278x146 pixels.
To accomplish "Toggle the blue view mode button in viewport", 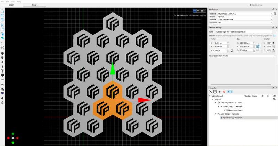I will point(195,11).
